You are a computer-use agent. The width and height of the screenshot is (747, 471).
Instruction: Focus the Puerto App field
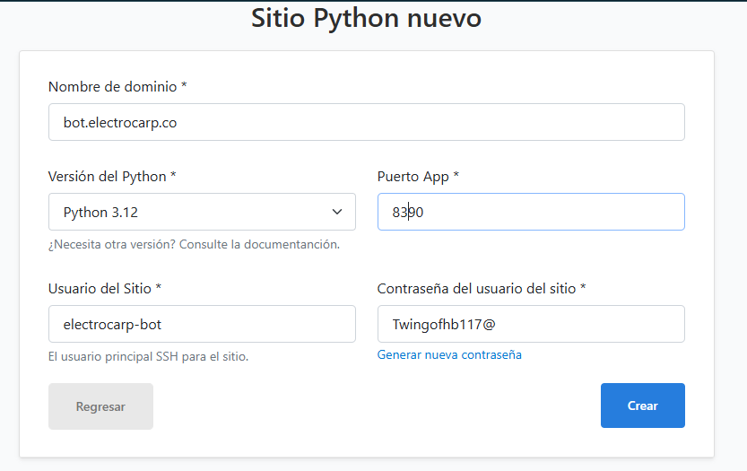tap(531, 212)
